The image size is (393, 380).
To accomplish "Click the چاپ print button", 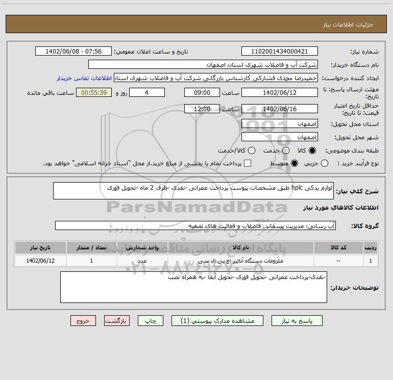I will pos(151,321).
